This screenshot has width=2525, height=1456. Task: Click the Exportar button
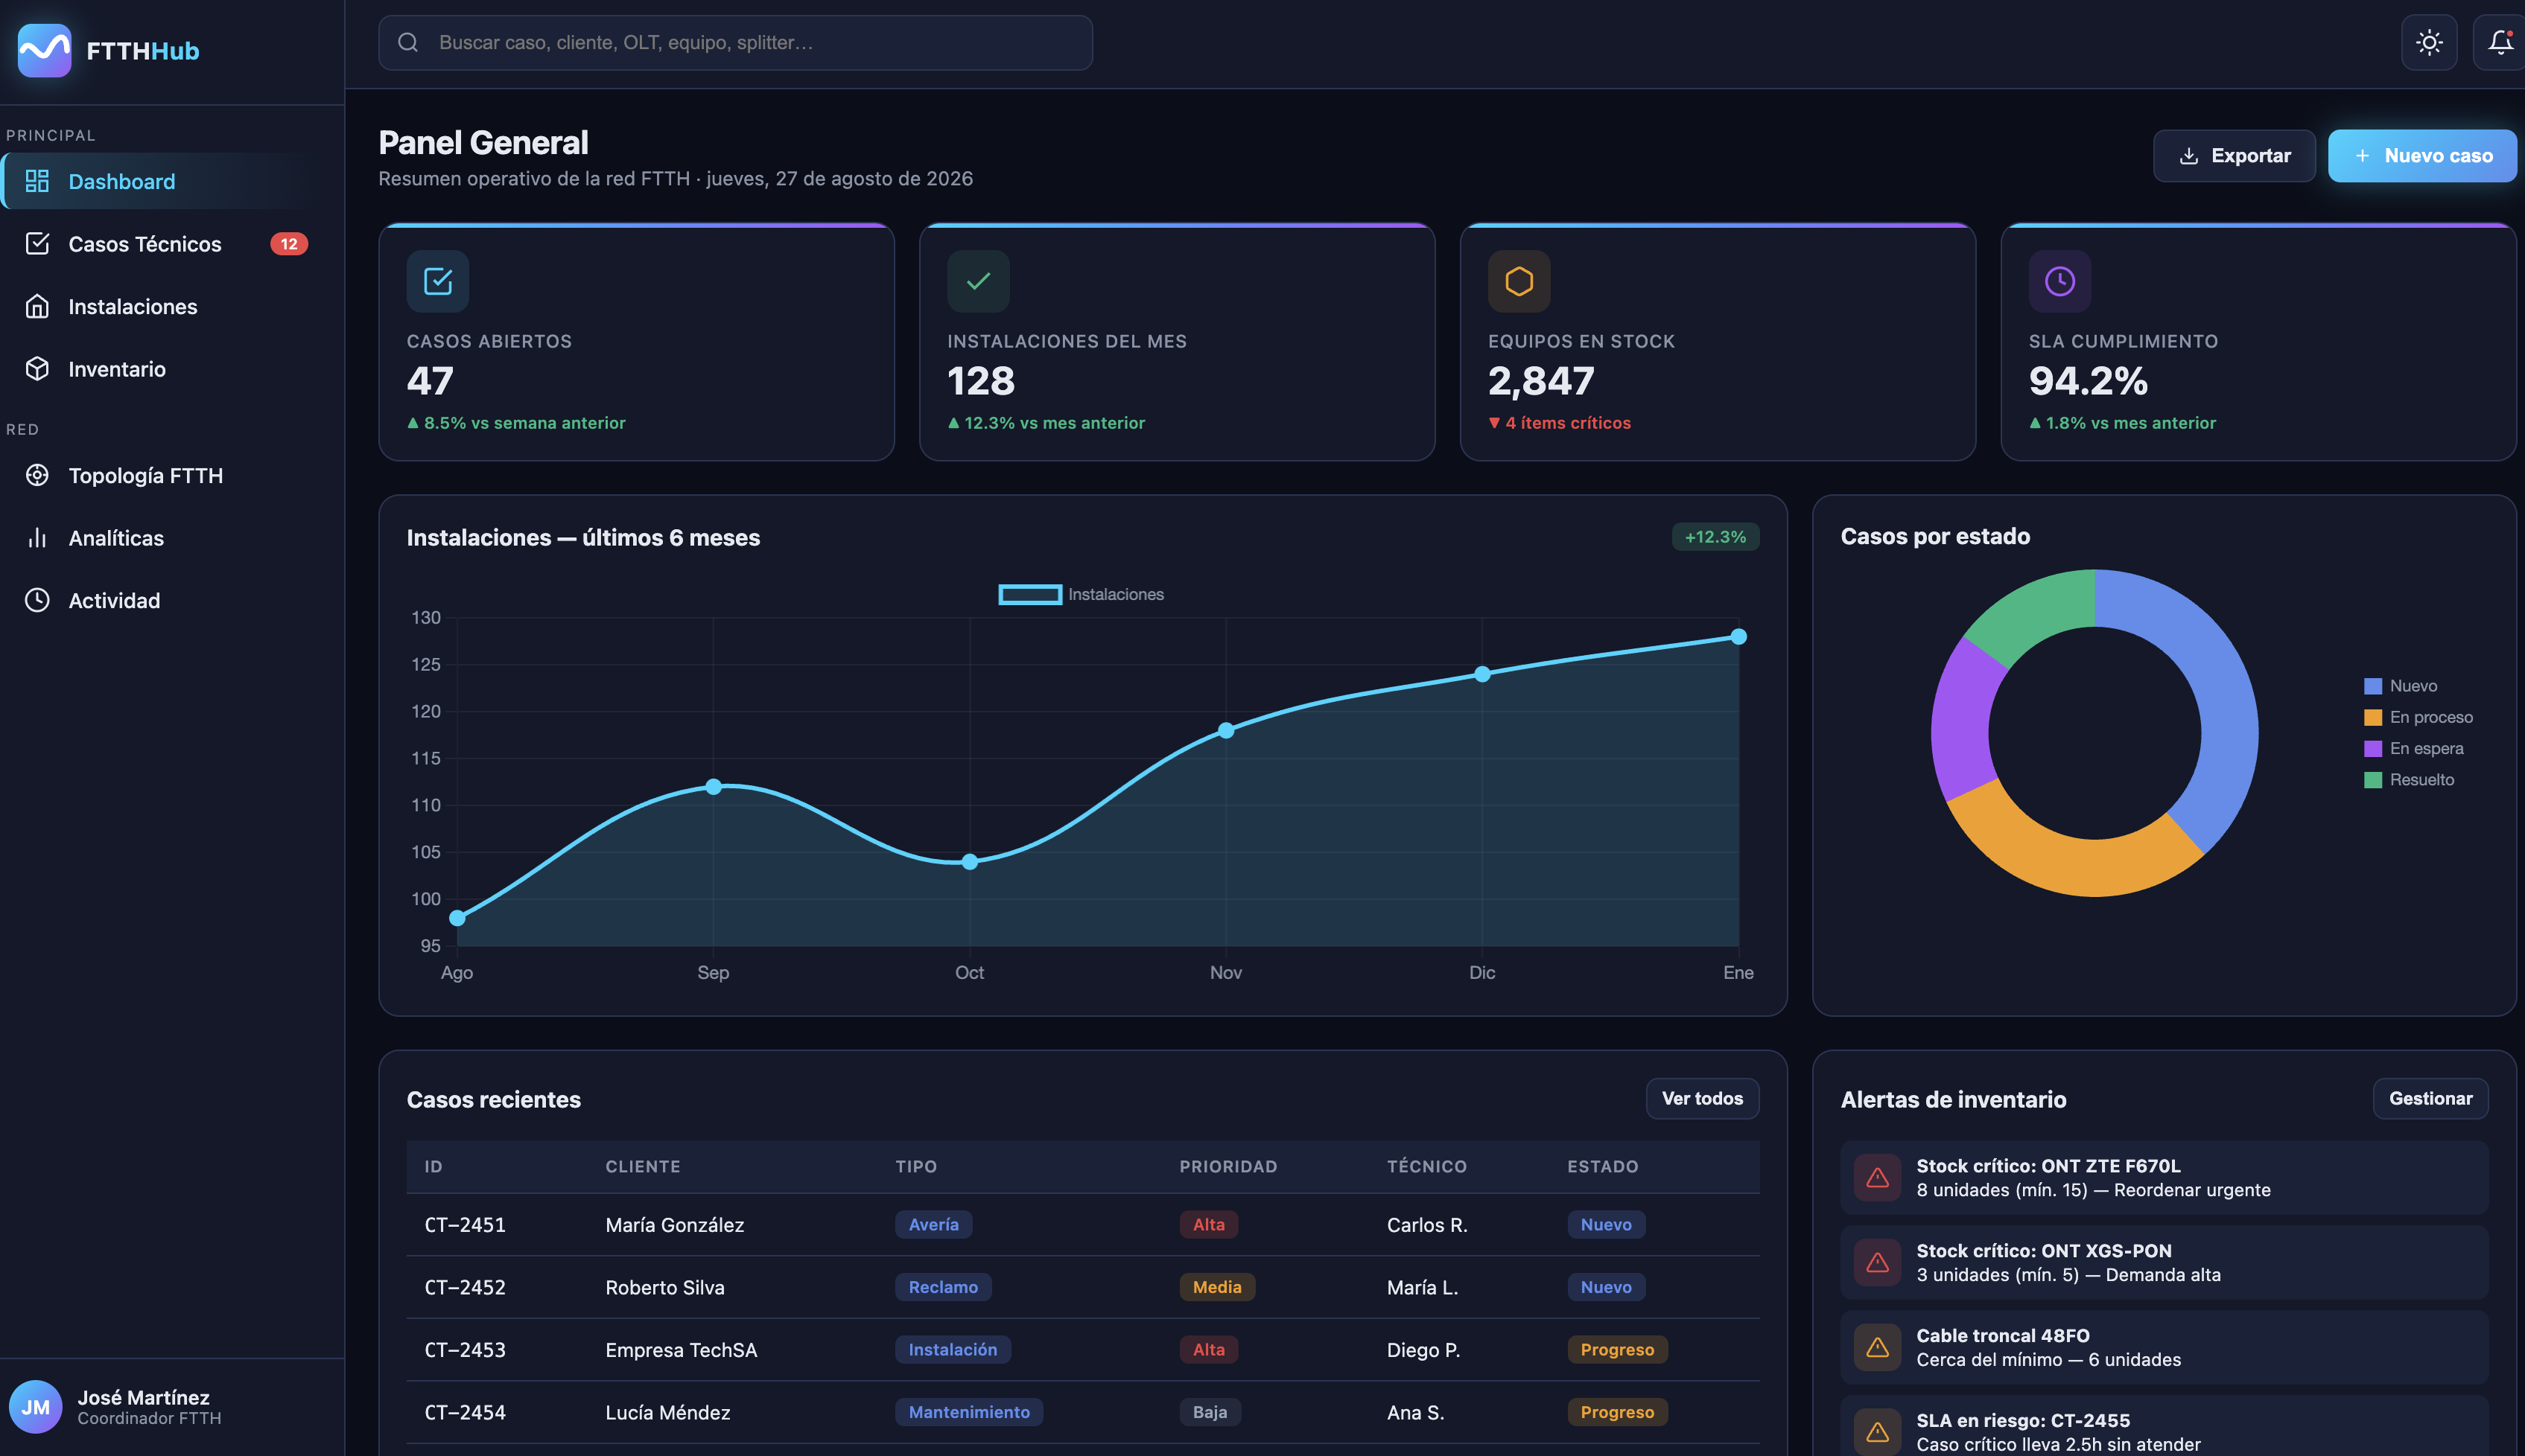(2234, 156)
